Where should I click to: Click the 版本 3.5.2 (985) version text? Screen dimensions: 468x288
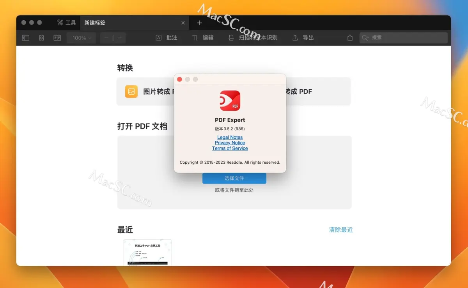coord(230,129)
